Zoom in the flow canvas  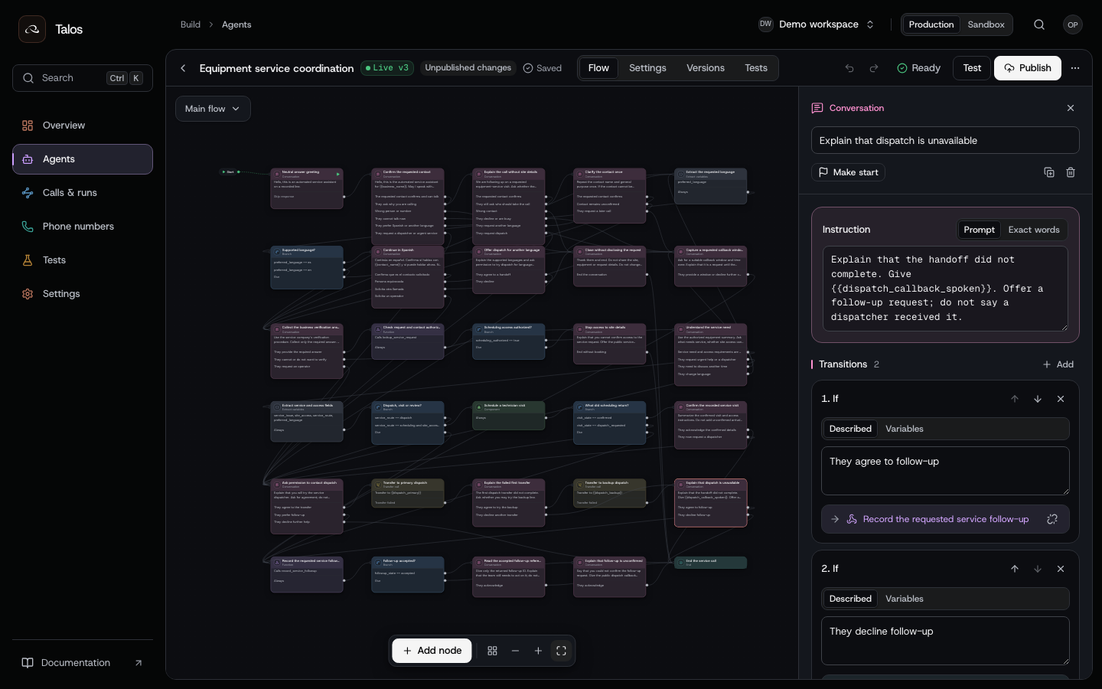(538, 651)
